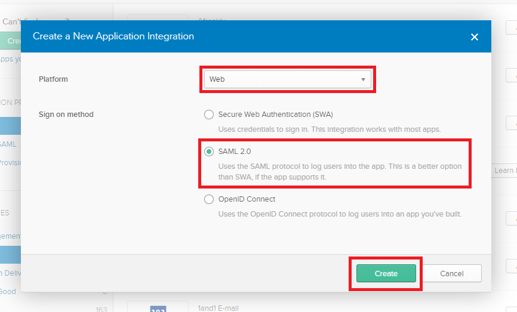Select Secure Web Authentication (SWA) radio button
The height and width of the screenshot is (312, 517).
click(x=209, y=115)
